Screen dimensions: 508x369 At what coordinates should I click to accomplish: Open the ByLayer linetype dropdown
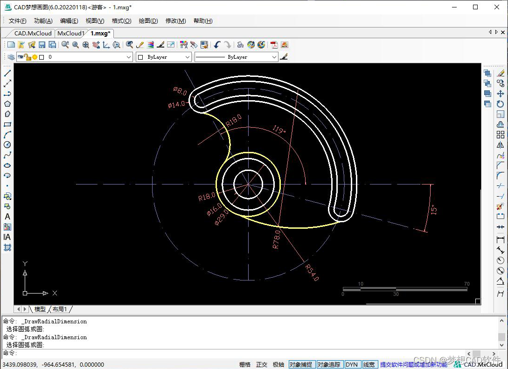click(274, 57)
